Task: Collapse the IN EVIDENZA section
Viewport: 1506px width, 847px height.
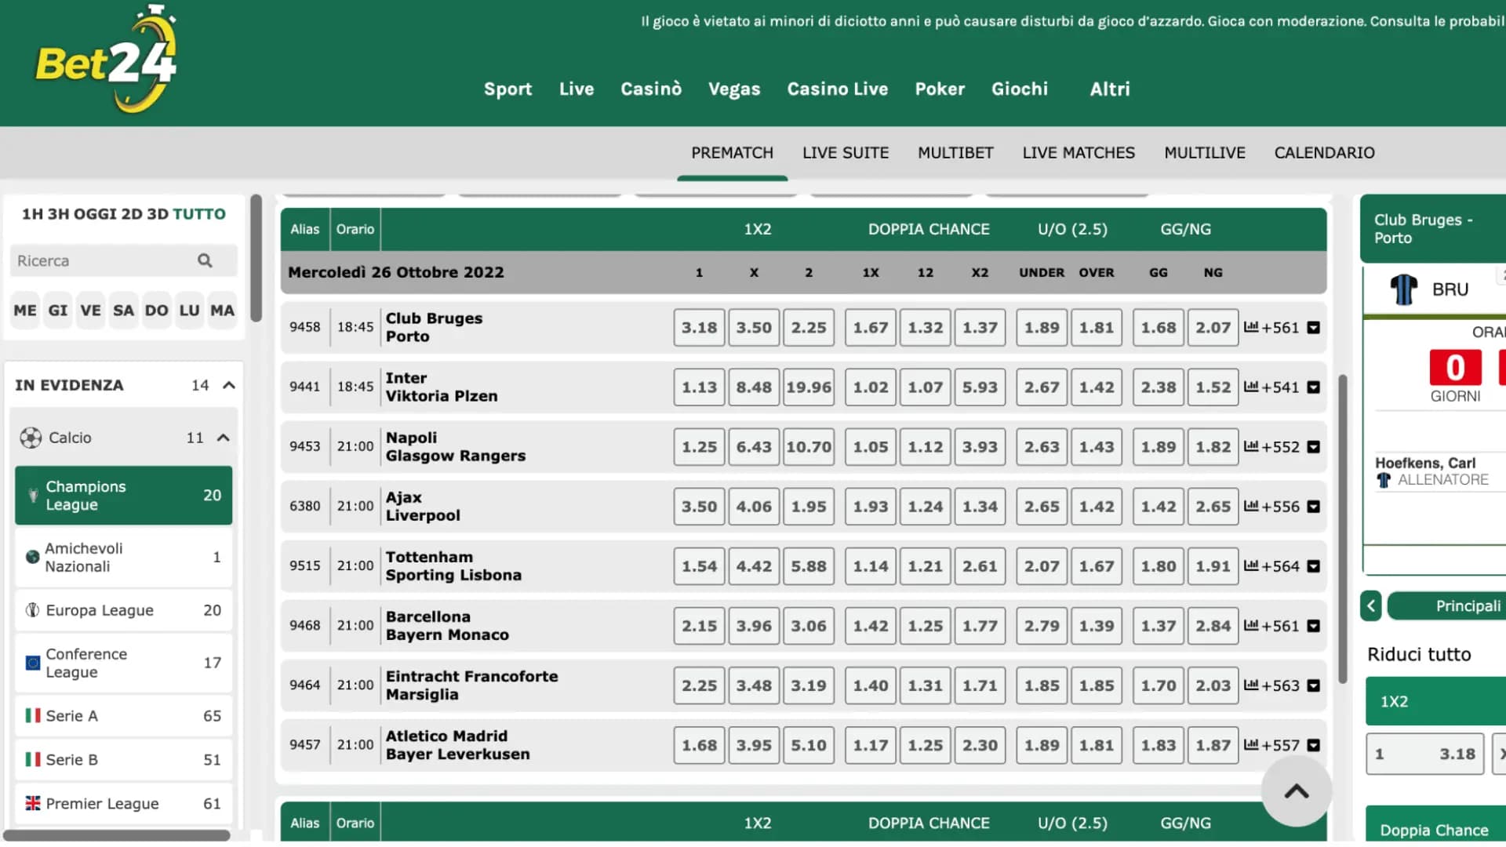Action: 228,384
